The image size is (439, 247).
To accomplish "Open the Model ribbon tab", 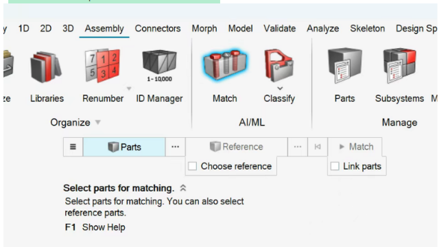I will [x=241, y=28].
